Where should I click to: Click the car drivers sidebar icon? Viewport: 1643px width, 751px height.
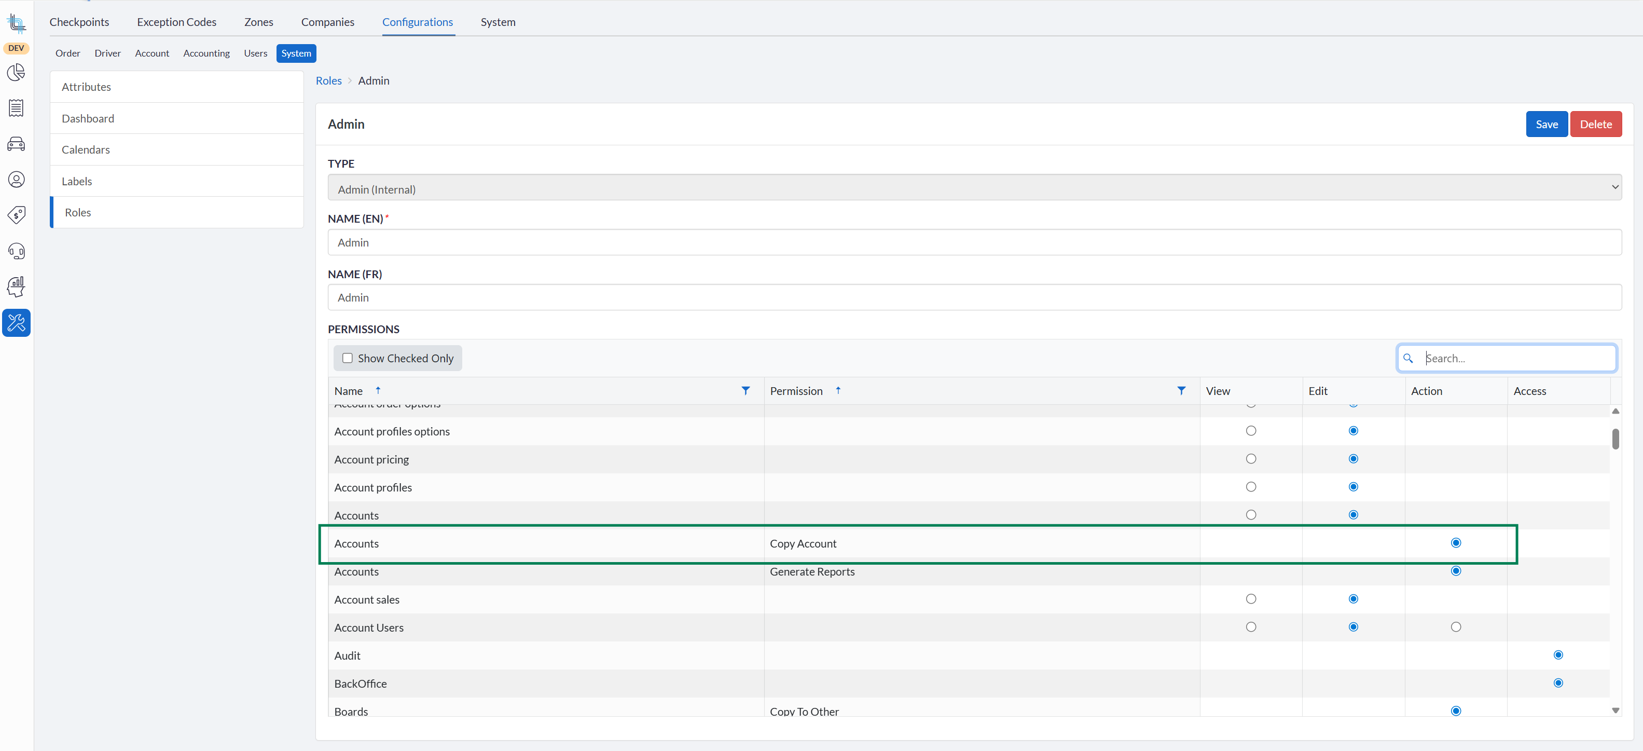(16, 144)
